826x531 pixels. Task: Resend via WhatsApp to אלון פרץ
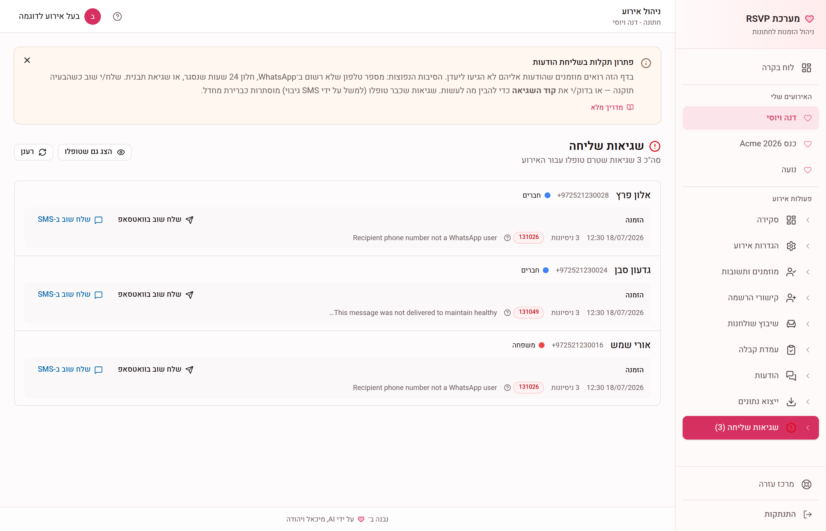pyautogui.click(x=156, y=220)
